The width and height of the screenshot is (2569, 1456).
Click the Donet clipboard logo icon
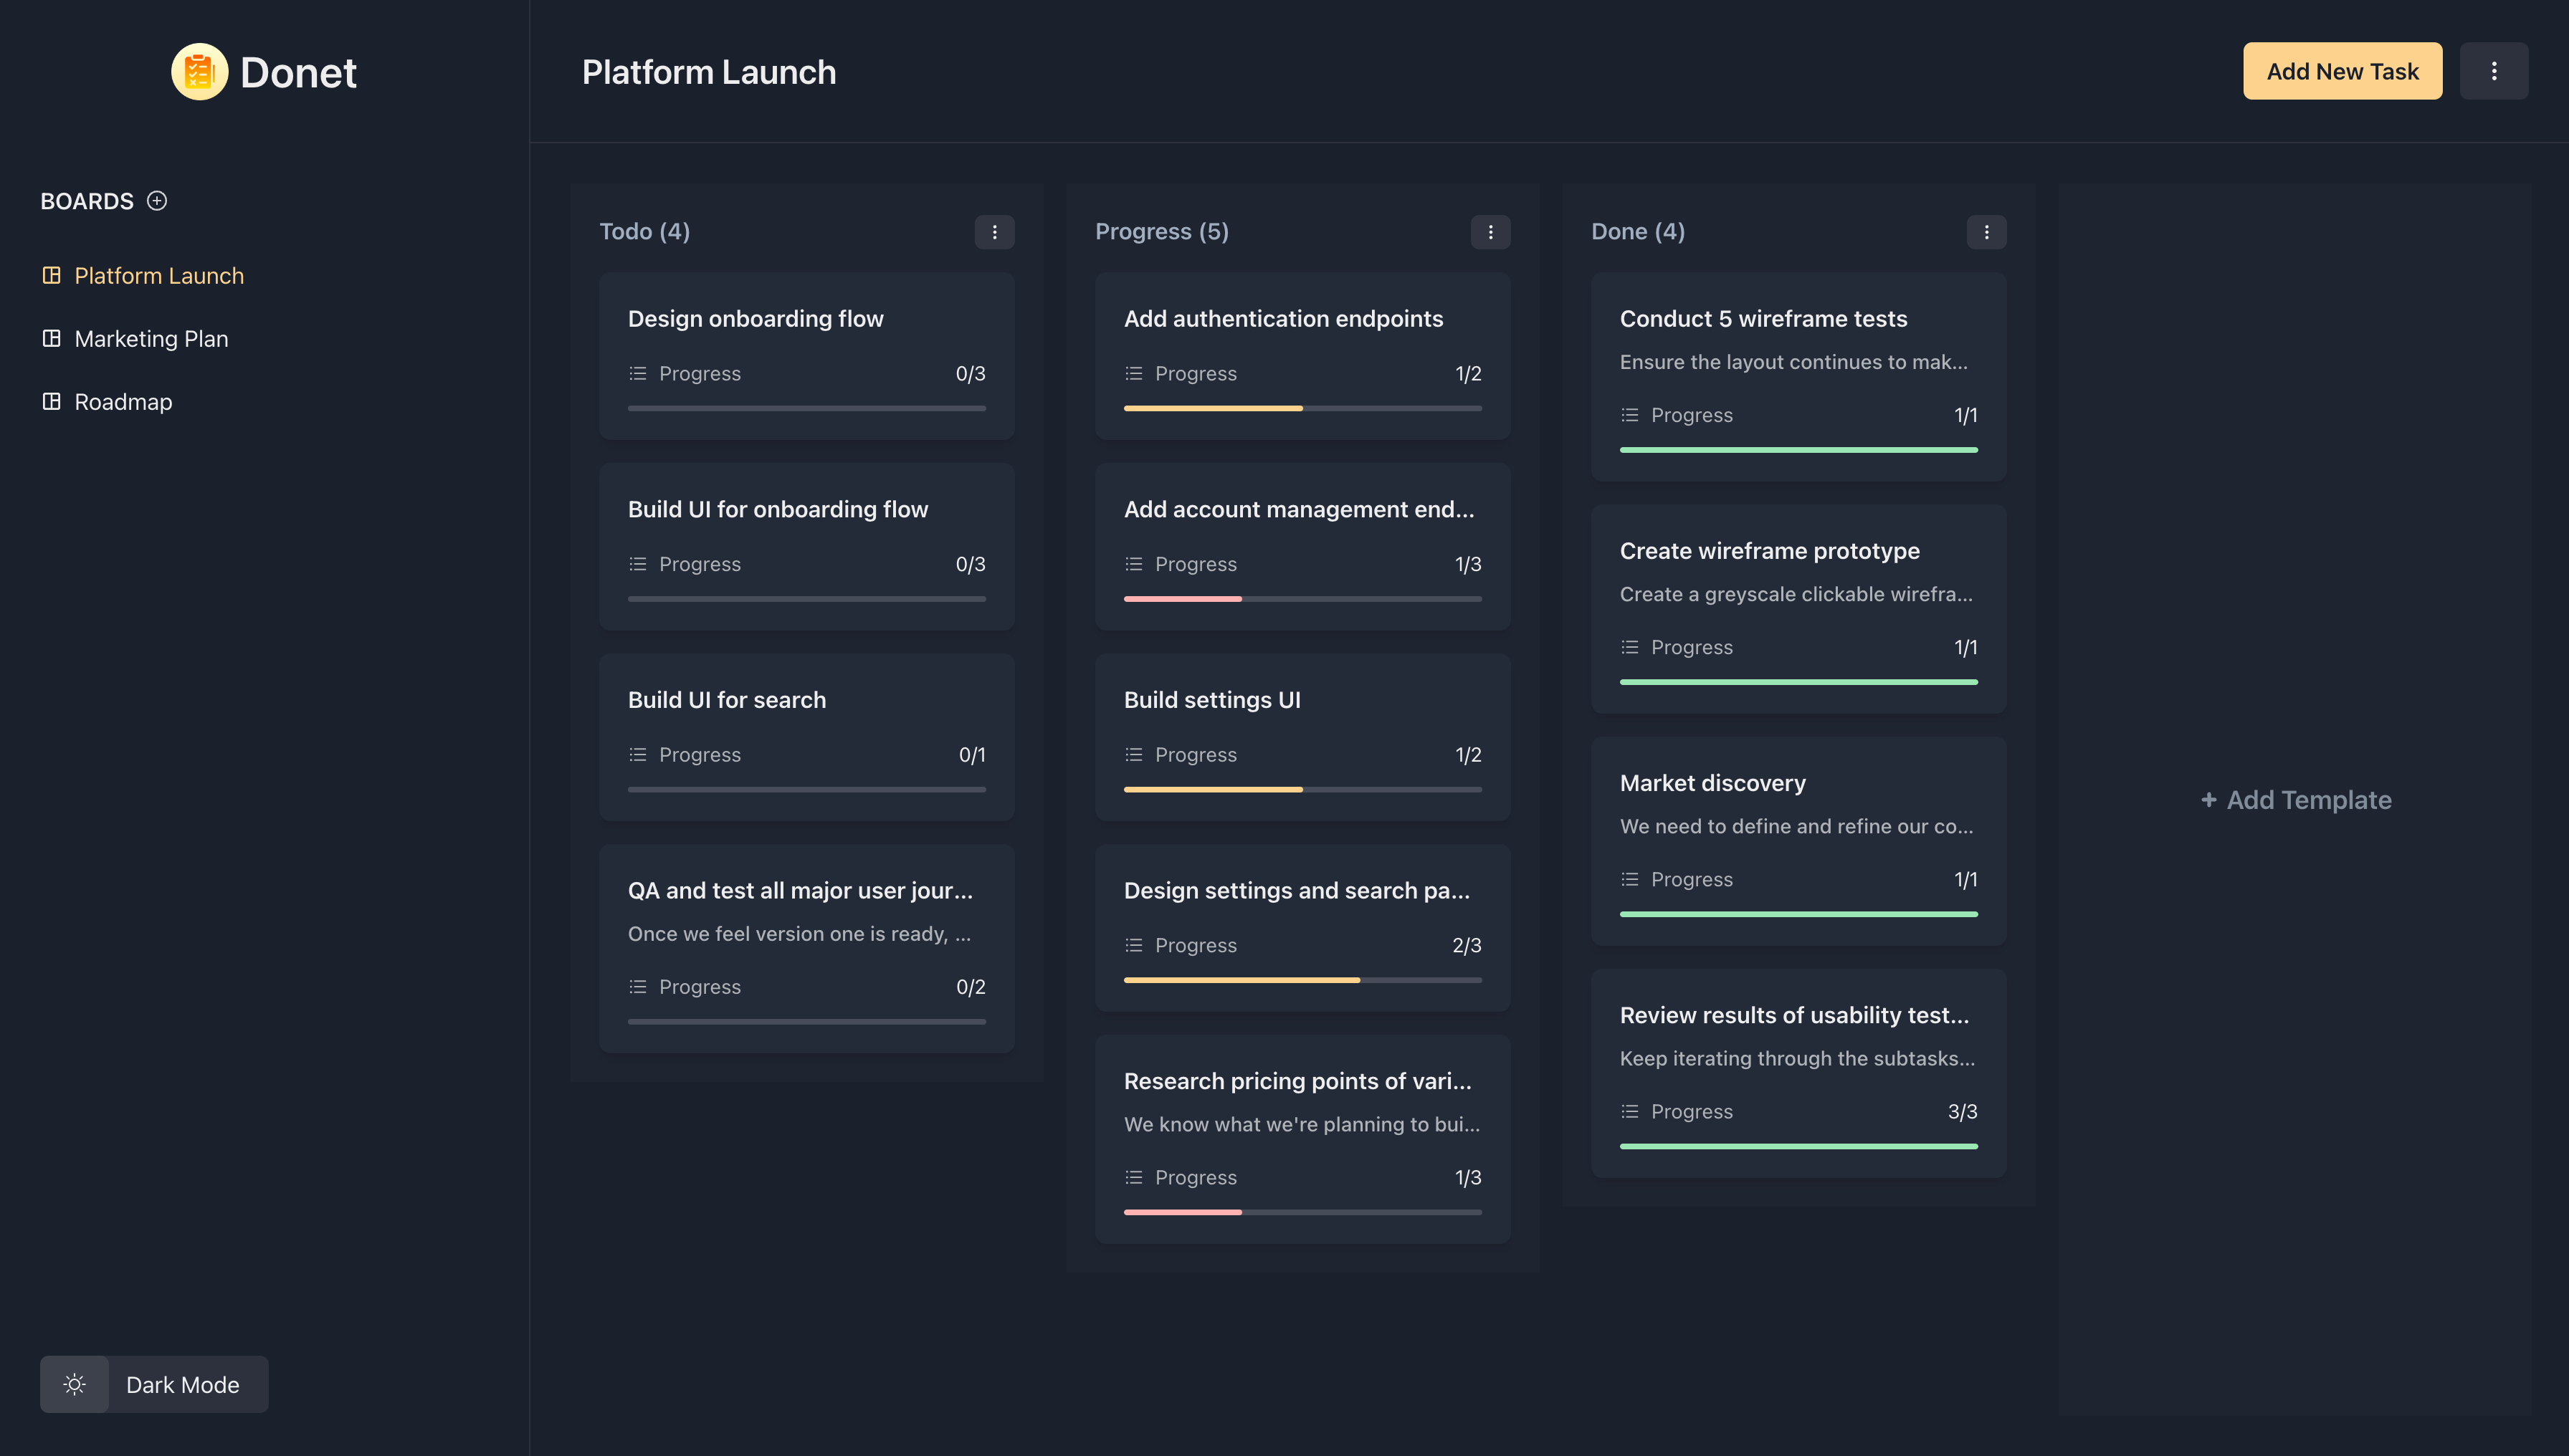[199, 72]
